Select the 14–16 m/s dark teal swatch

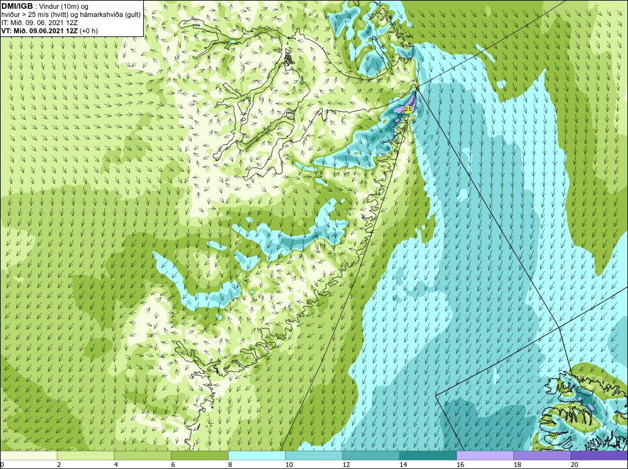click(428, 456)
